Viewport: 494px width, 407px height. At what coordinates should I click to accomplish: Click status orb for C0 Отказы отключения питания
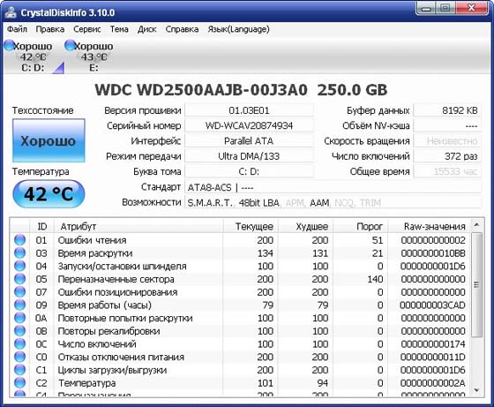click(x=19, y=357)
